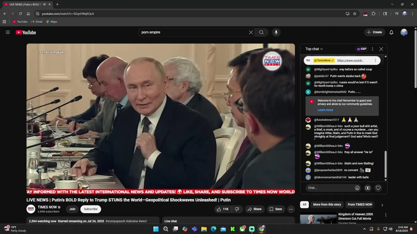Go back to the previous page
Viewport: 417px width, 234px height.
pyautogui.click(x=5, y=14)
